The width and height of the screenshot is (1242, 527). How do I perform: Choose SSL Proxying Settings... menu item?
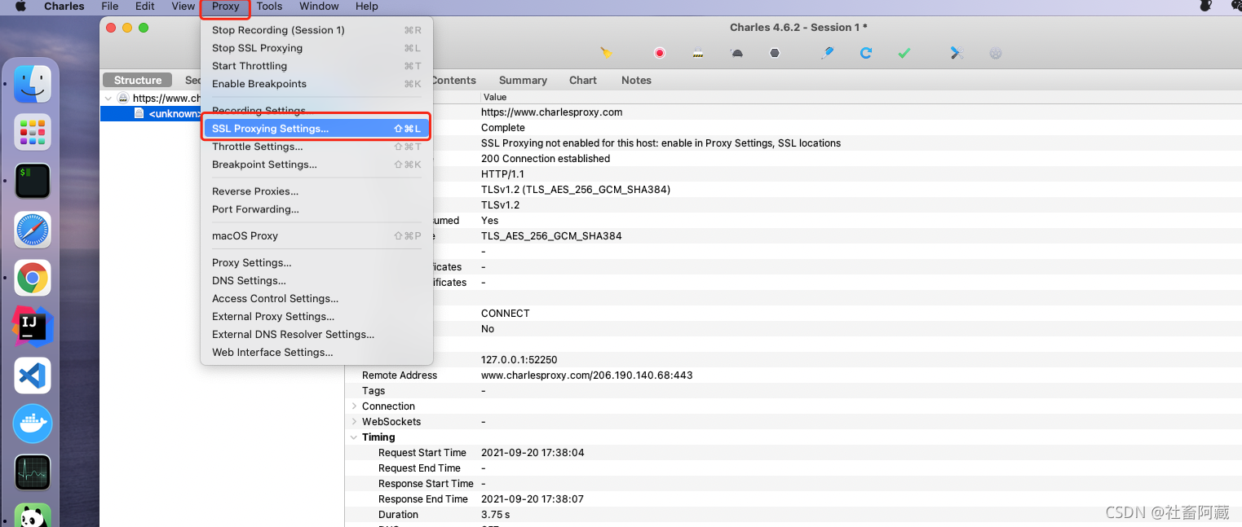[x=316, y=129]
